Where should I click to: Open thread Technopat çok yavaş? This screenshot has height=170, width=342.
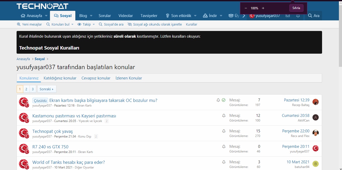pos(53,131)
